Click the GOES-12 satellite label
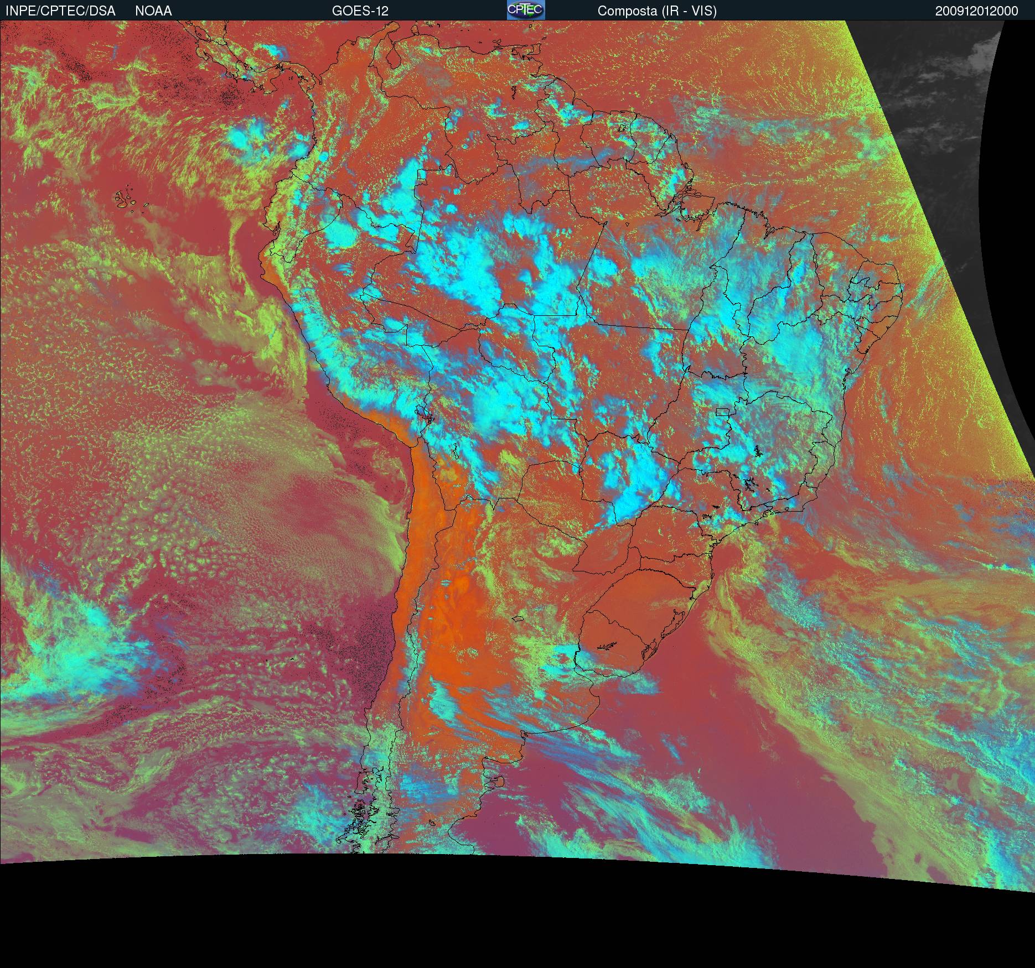 [360, 11]
